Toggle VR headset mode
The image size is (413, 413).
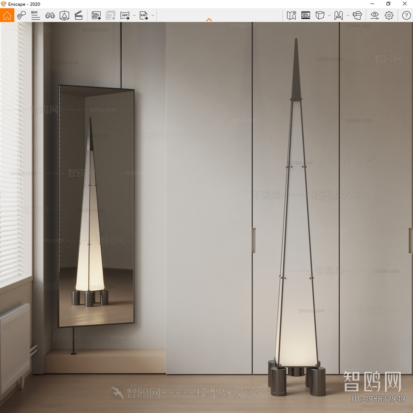pyautogui.click(x=357, y=15)
